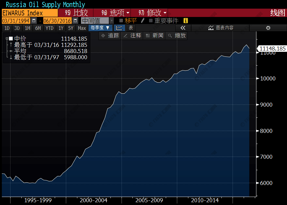Enable the 移平 checkbox

(x=121, y=21)
